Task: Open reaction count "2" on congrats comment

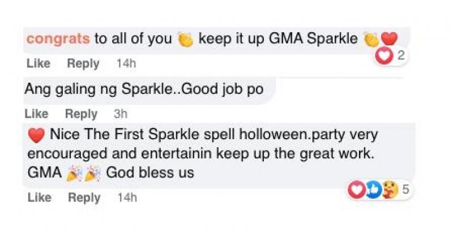Action: point(401,55)
